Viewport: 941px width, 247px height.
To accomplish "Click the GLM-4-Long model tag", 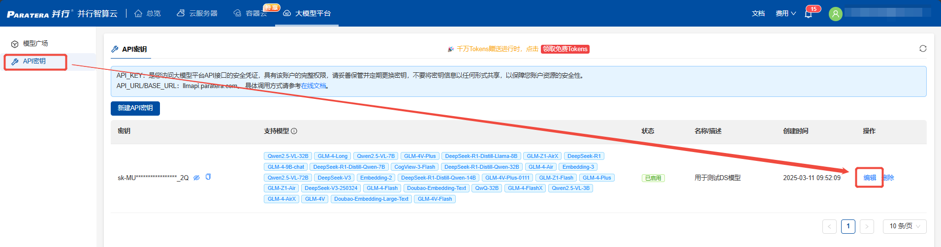I will pyautogui.click(x=333, y=156).
